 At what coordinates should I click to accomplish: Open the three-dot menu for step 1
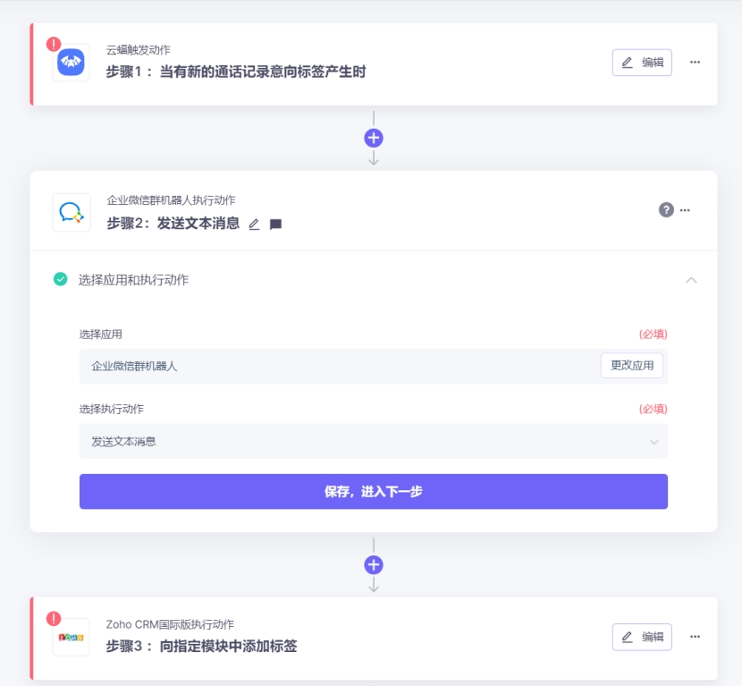click(695, 62)
